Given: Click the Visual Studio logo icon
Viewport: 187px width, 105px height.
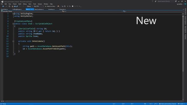Looking at the screenshot, I should coord(2,1).
